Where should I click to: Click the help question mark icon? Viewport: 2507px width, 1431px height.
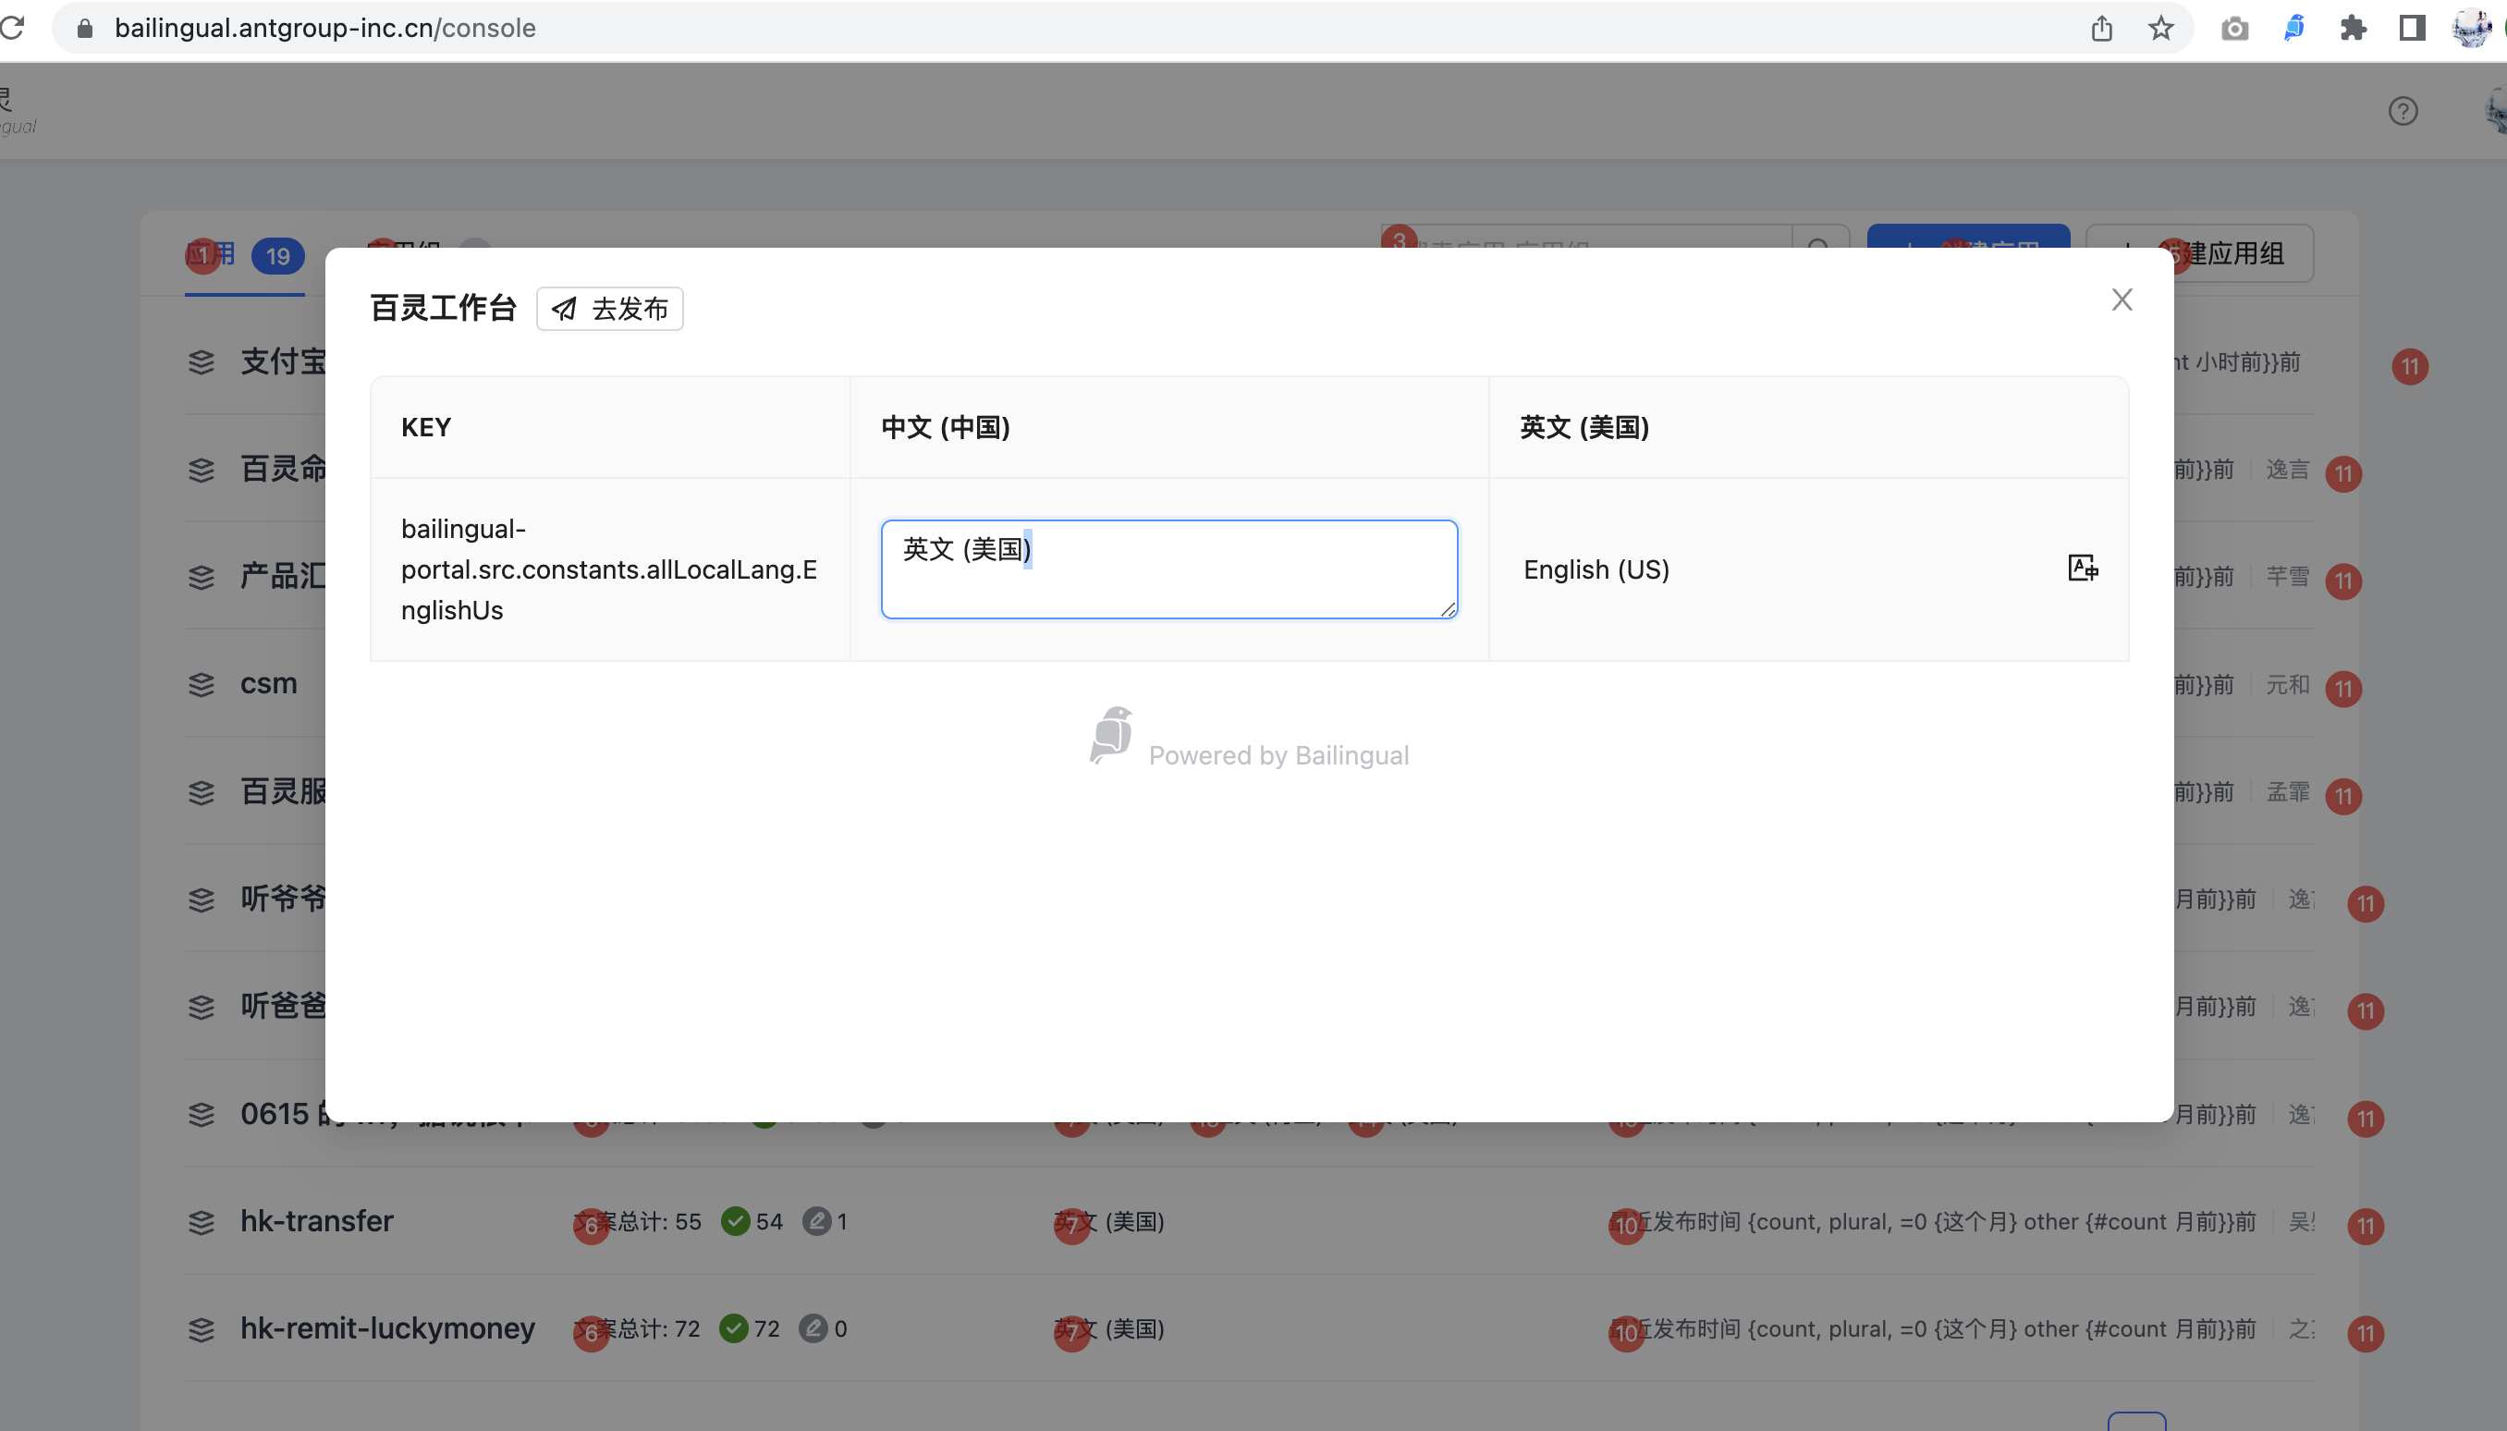coord(2402,111)
